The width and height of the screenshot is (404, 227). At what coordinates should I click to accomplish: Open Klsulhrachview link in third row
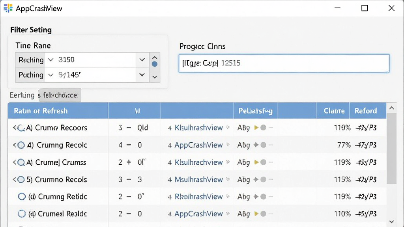(x=199, y=162)
